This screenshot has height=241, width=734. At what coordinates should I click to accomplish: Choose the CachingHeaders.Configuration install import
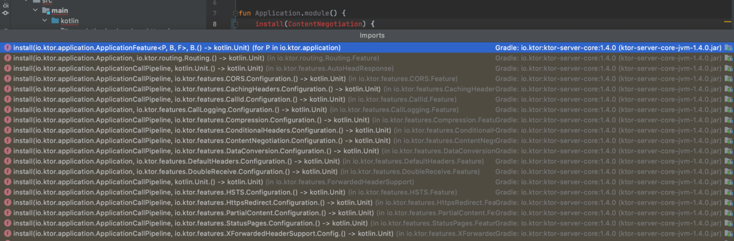(x=367, y=89)
